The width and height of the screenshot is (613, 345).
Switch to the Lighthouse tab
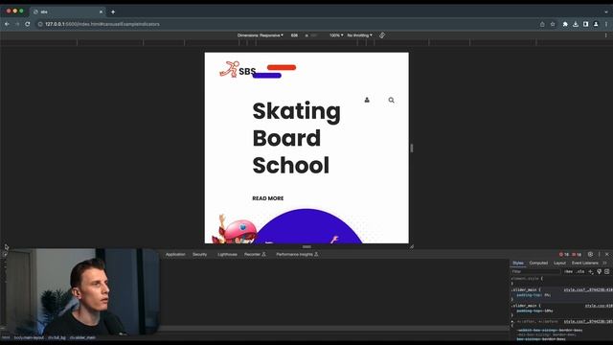coord(227,254)
